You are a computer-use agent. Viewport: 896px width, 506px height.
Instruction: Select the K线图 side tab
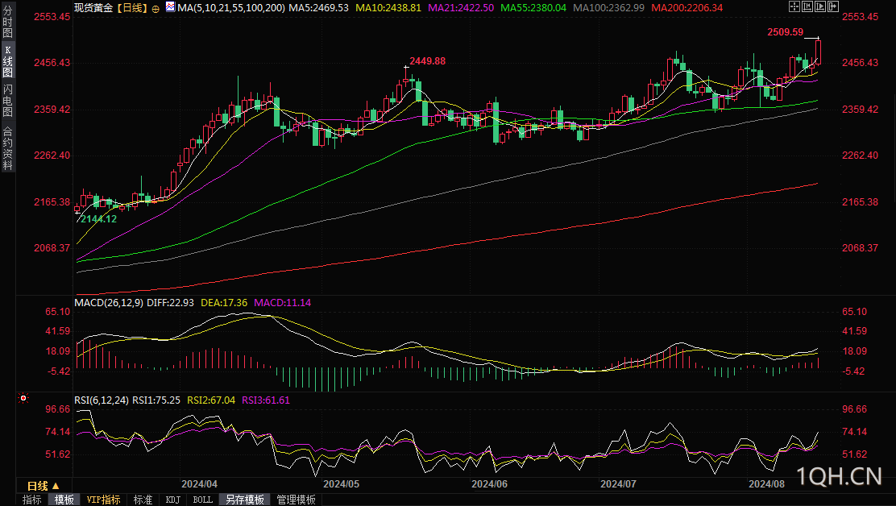coord(7,60)
